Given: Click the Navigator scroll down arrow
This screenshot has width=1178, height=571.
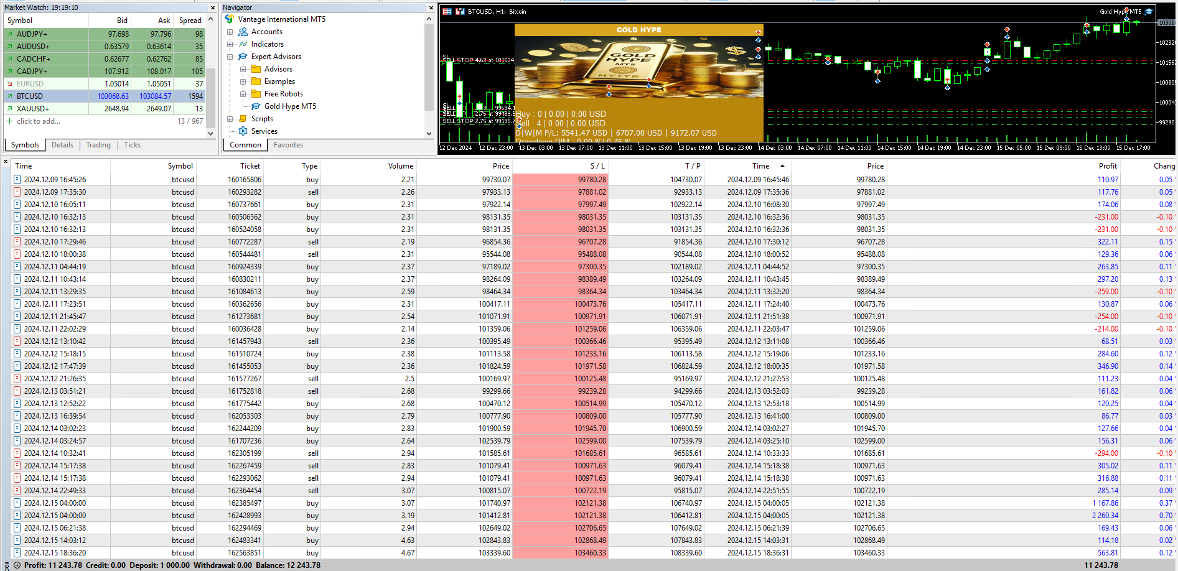Looking at the screenshot, I should tap(429, 133).
